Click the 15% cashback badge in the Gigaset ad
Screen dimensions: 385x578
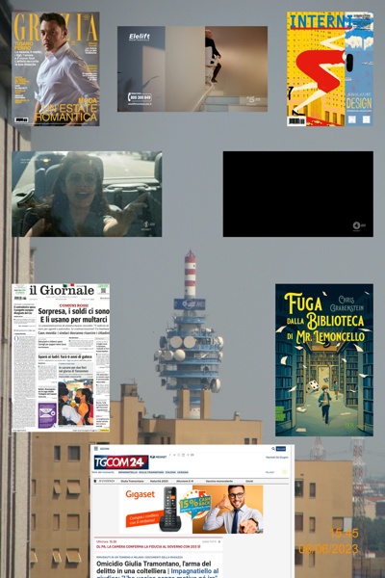pos(195,503)
